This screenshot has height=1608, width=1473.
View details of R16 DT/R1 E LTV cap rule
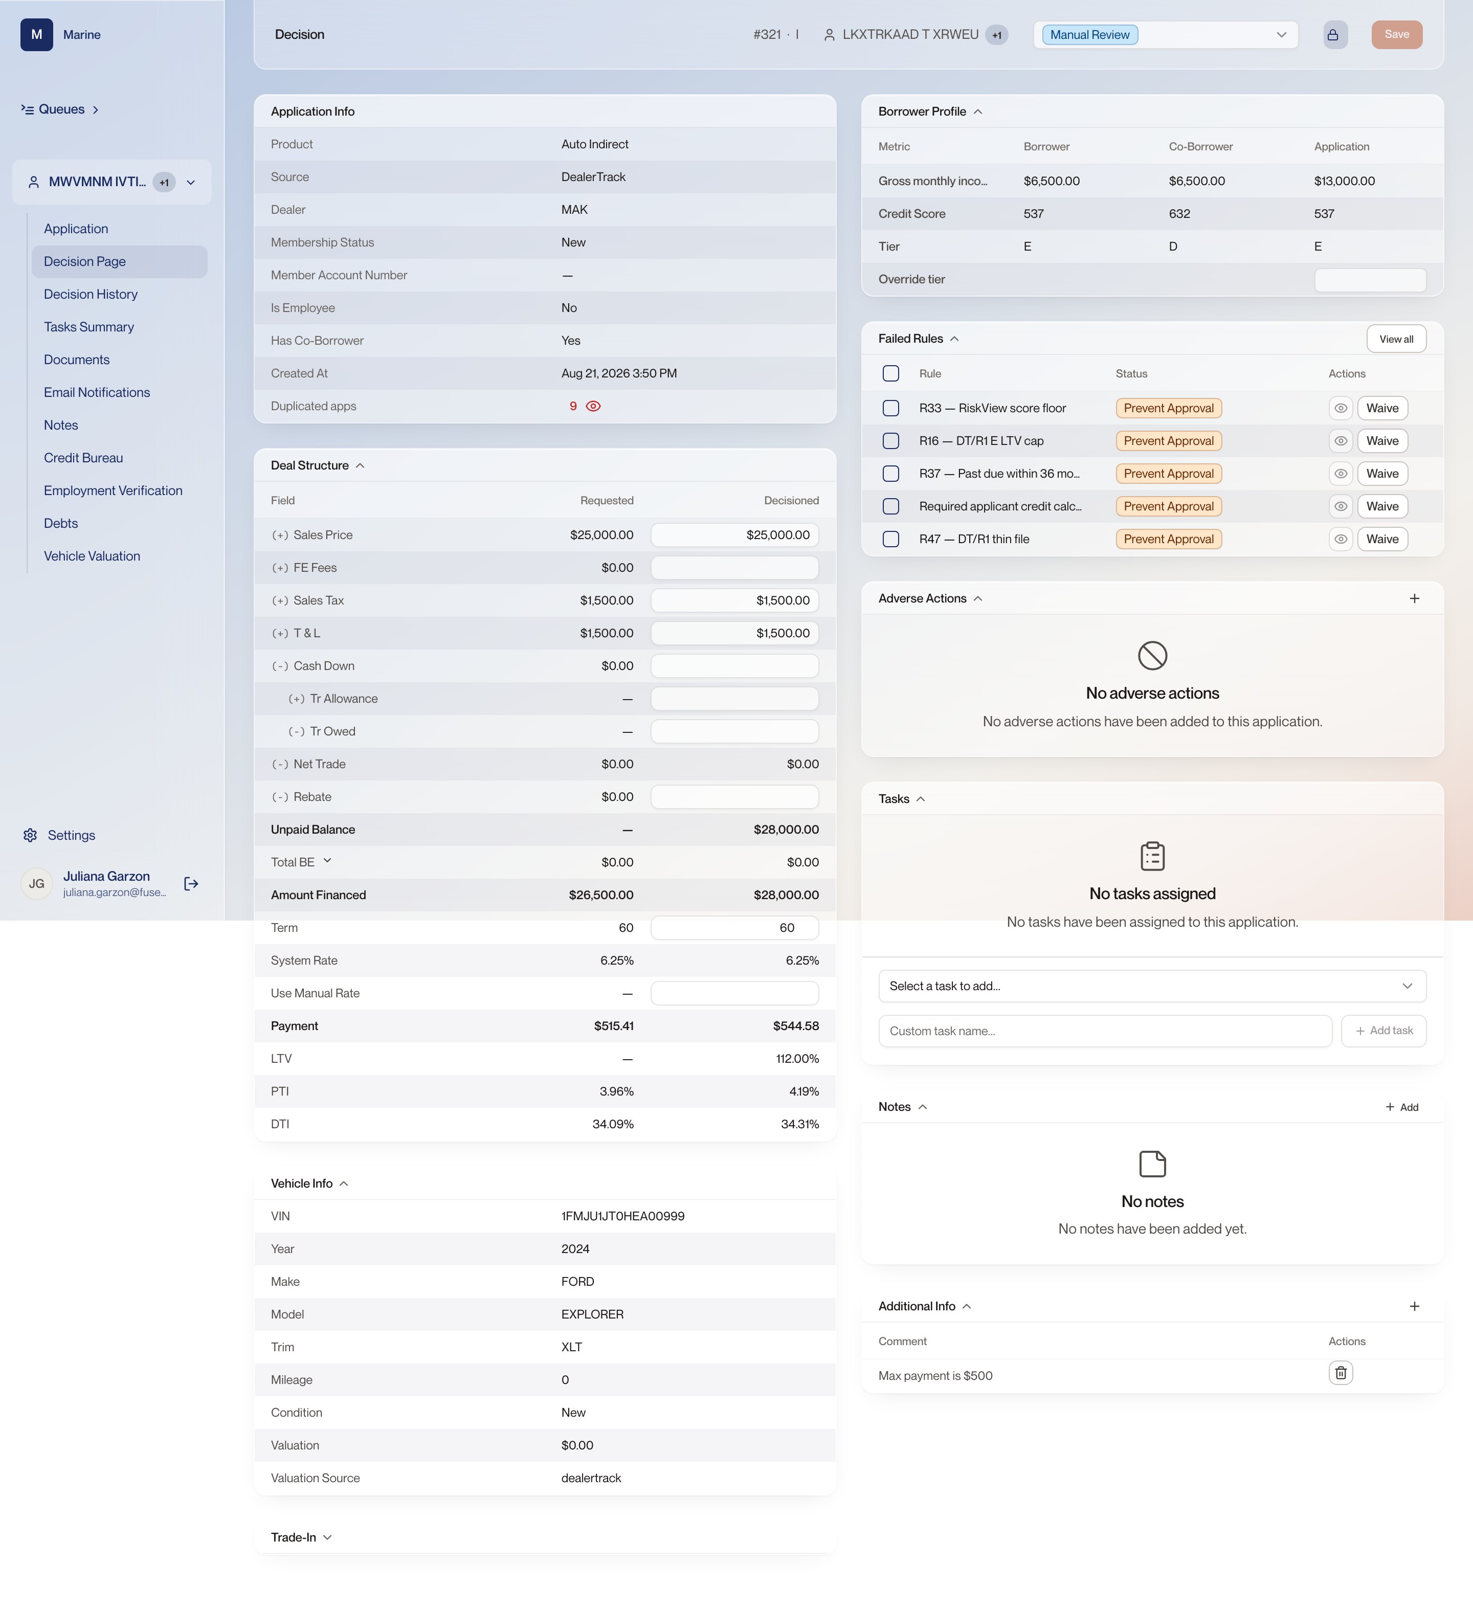(1341, 441)
